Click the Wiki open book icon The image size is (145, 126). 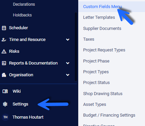pos(5,91)
